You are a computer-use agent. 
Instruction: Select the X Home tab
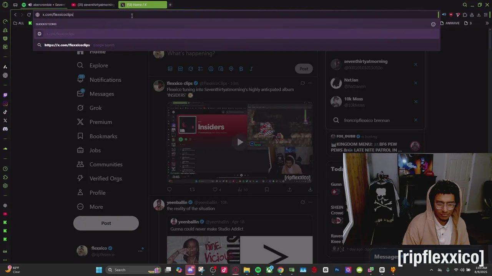[x=143, y=5]
